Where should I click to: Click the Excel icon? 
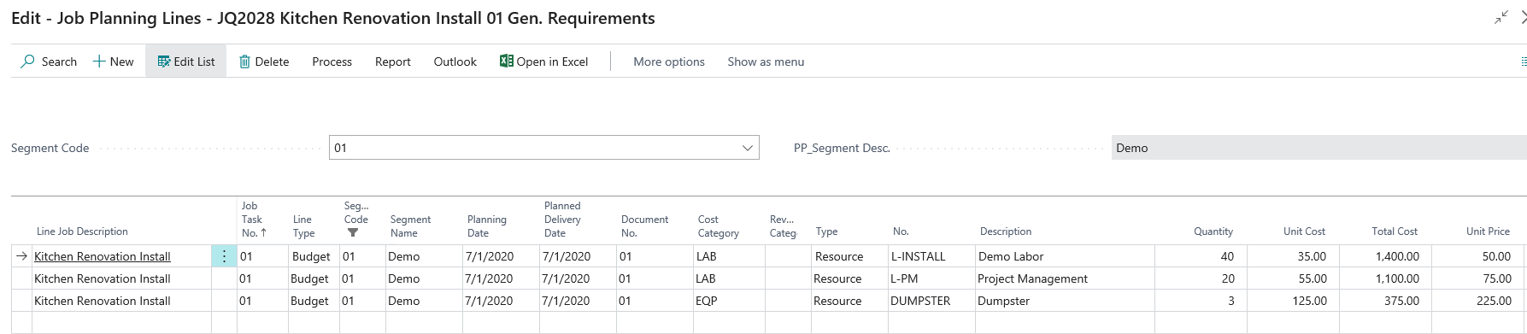click(506, 62)
